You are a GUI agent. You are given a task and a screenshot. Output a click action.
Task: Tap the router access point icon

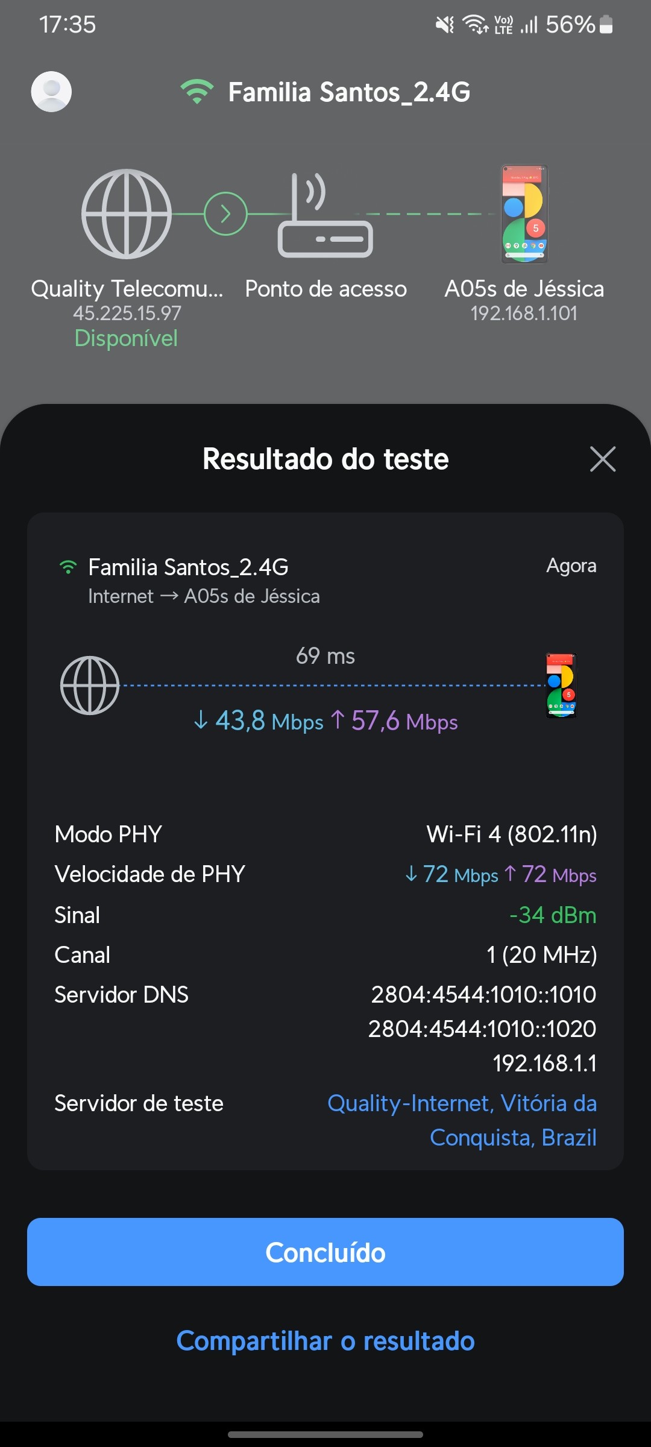point(325,217)
